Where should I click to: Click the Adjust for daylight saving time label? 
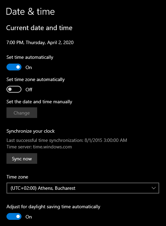[x=53, y=207]
